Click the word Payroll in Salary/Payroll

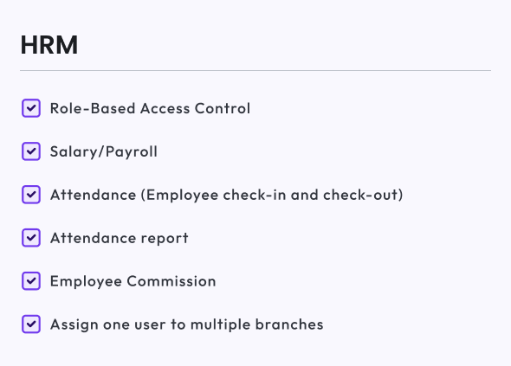click(132, 152)
